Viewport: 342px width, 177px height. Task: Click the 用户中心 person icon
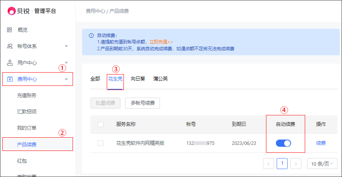(10, 63)
